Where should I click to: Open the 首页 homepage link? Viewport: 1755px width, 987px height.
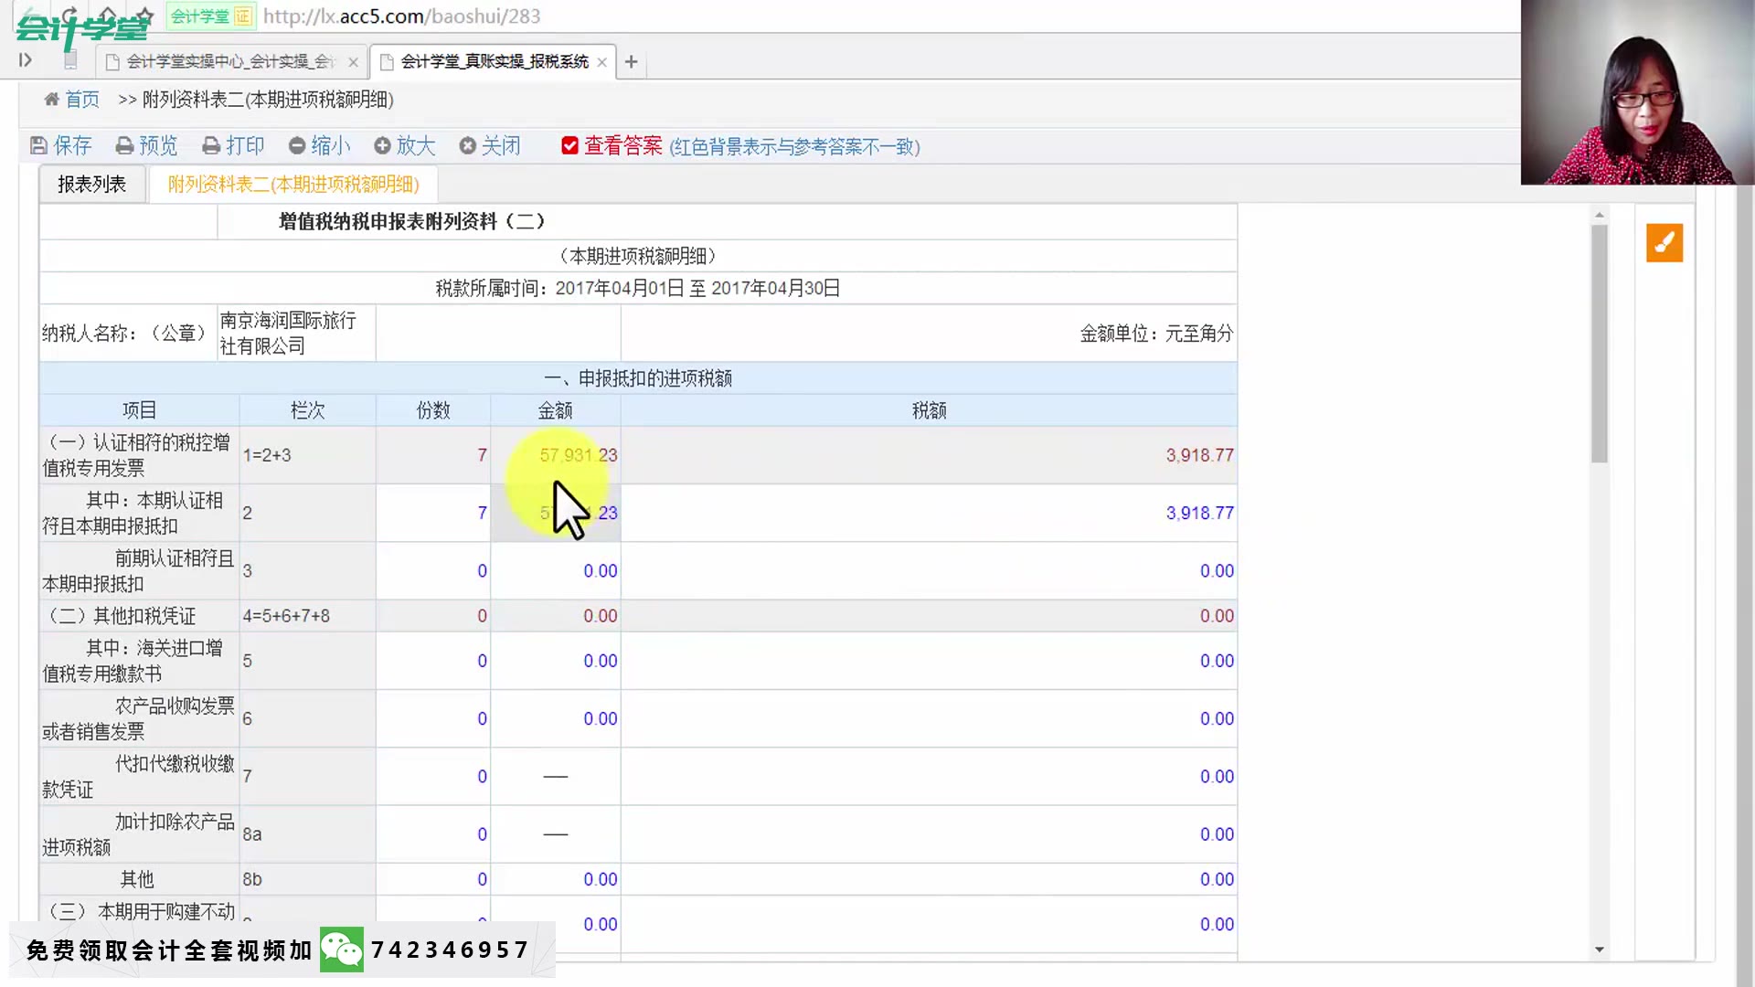(x=81, y=99)
